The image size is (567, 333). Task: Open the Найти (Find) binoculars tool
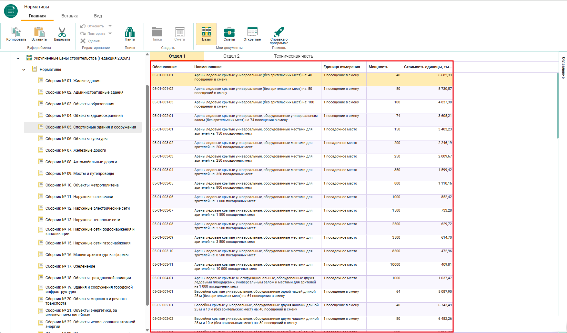130,32
